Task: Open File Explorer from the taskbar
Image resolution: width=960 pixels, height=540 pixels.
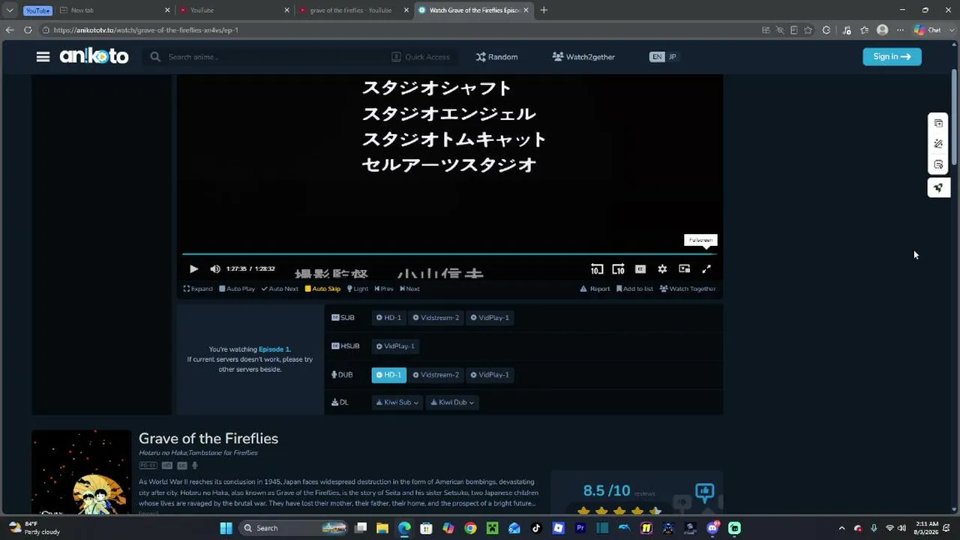Action: click(x=382, y=528)
